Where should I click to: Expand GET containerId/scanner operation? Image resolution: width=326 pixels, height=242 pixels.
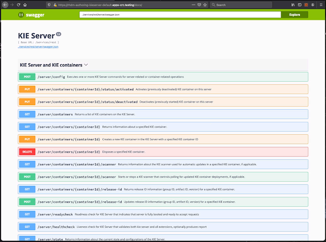(x=163, y=164)
